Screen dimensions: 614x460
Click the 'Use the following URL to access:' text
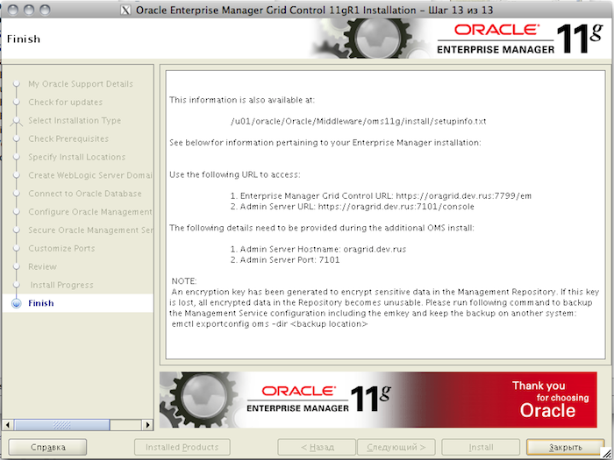[235, 175]
